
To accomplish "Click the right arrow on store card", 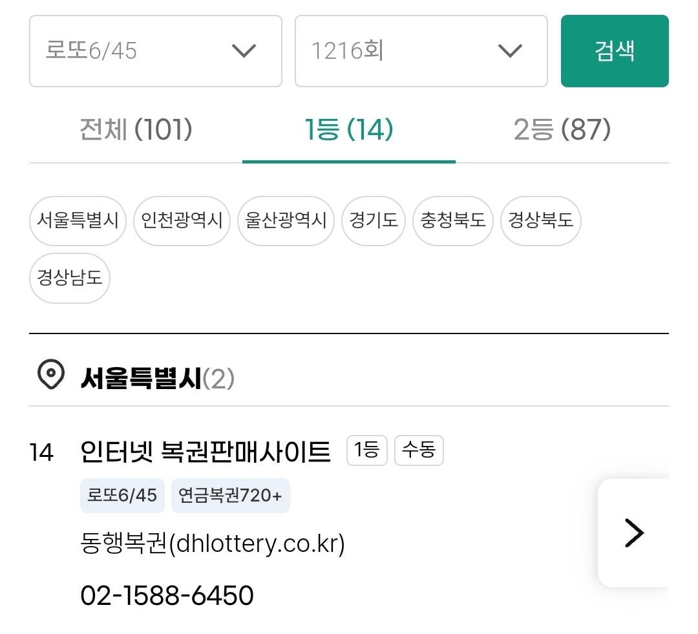I will pos(634,533).
